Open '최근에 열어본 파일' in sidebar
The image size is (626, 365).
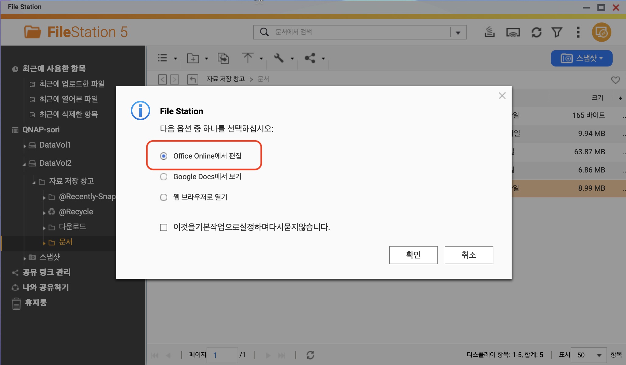69,99
